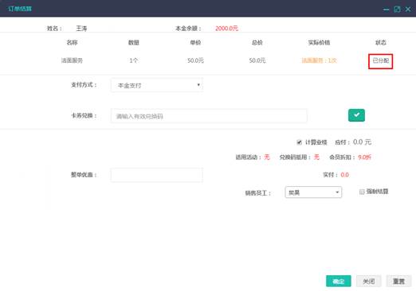Click the red 9.0折 member discount value
Image resolution: width=416 pixels, height=291 pixels.
pos(364,157)
